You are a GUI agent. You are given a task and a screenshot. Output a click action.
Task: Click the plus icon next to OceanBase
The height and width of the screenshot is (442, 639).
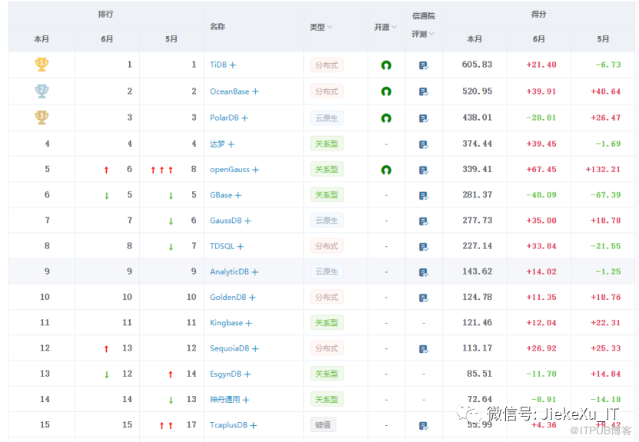tap(255, 91)
